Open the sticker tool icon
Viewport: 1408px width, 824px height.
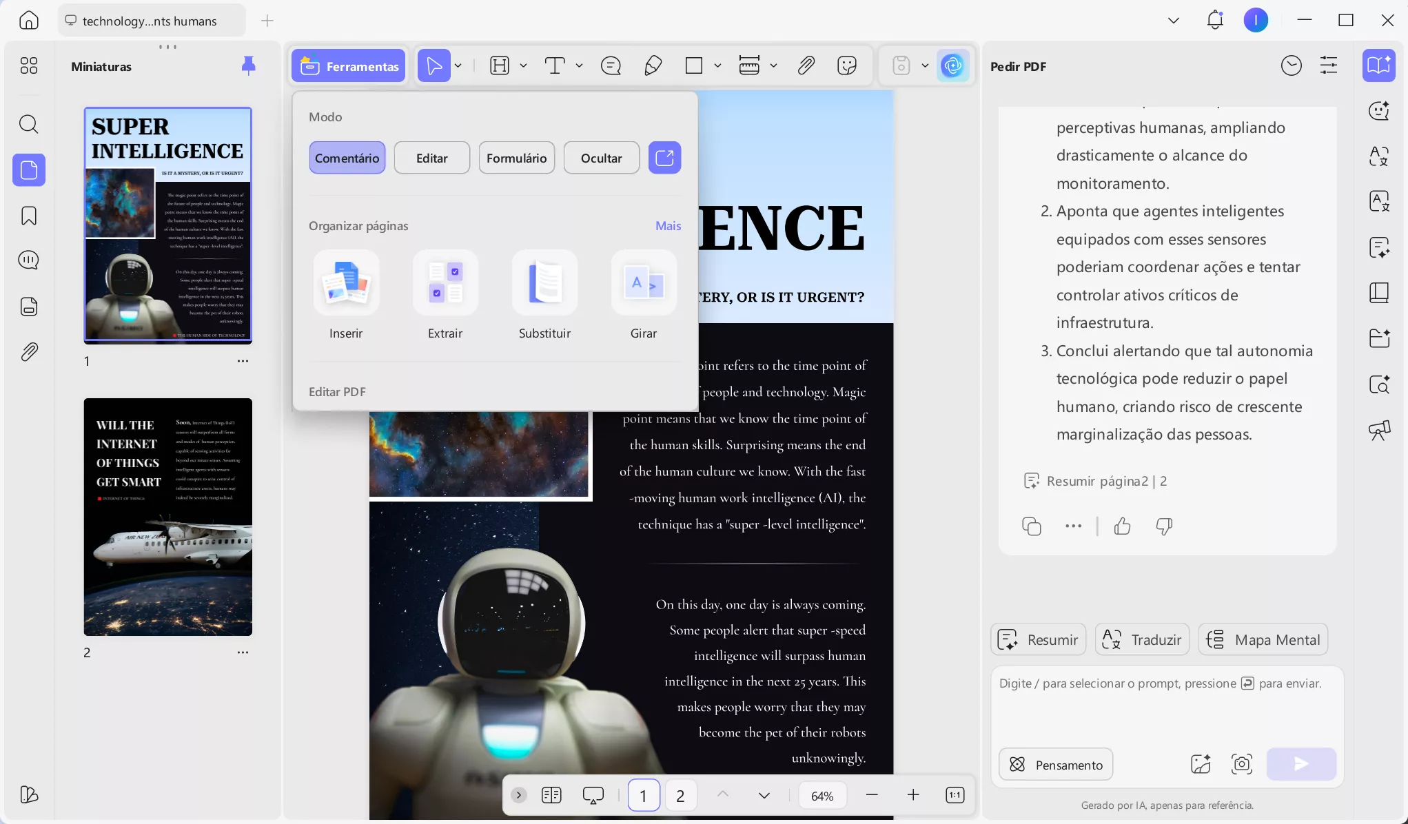[846, 66]
